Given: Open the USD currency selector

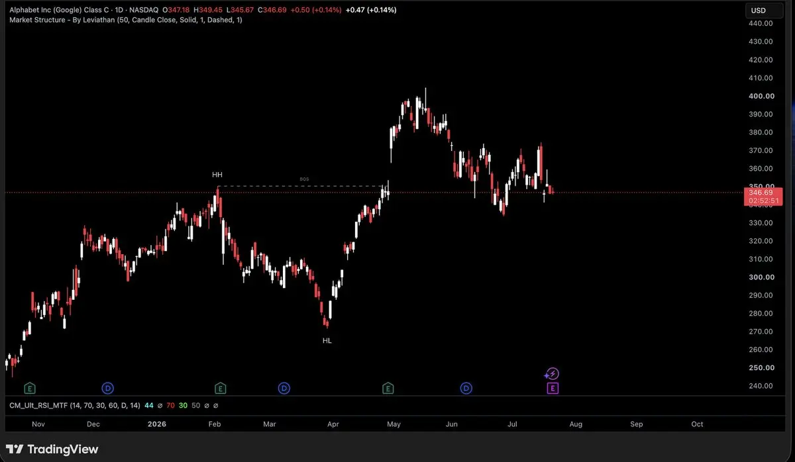Looking at the screenshot, I should pyautogui.click(x=764, y=11).
